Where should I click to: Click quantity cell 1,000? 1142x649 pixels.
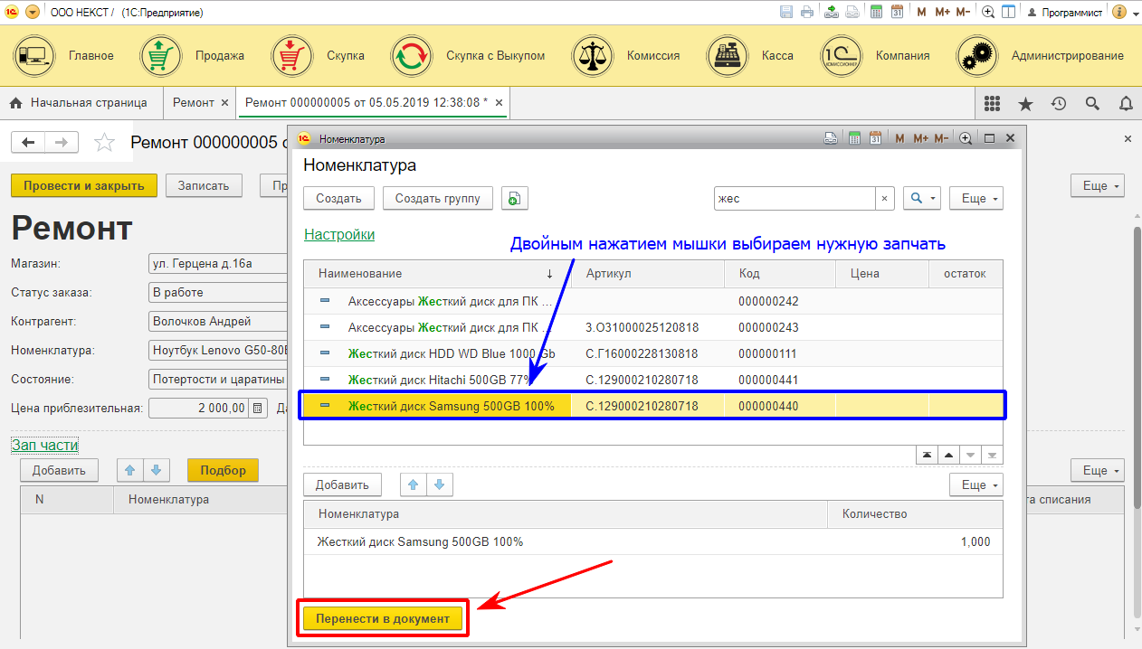point(915,542)
